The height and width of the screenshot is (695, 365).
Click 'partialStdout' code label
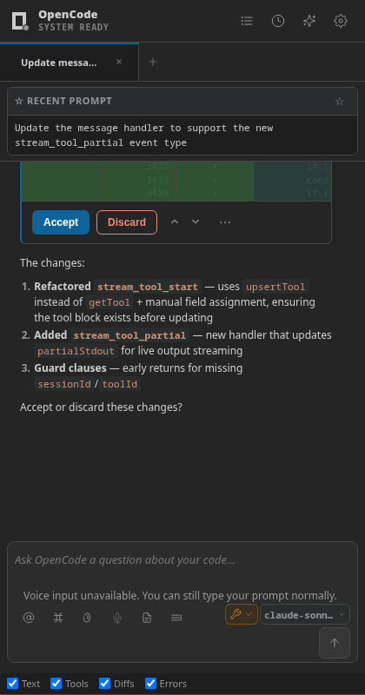76,352
